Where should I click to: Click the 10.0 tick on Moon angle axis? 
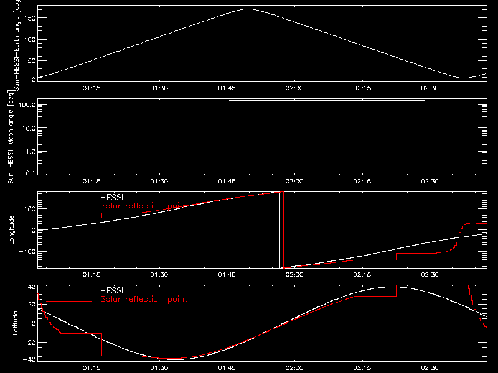tap(29, 128)
